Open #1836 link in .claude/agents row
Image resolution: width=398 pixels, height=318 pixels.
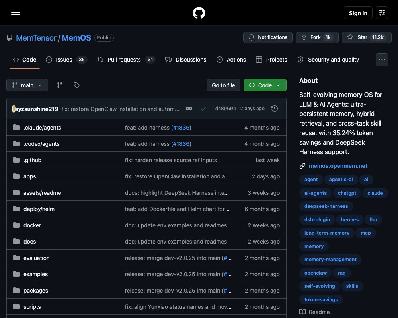coord(181,128)
